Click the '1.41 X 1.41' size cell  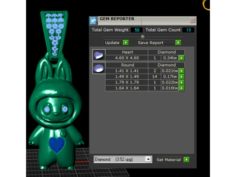pos(127,71)
